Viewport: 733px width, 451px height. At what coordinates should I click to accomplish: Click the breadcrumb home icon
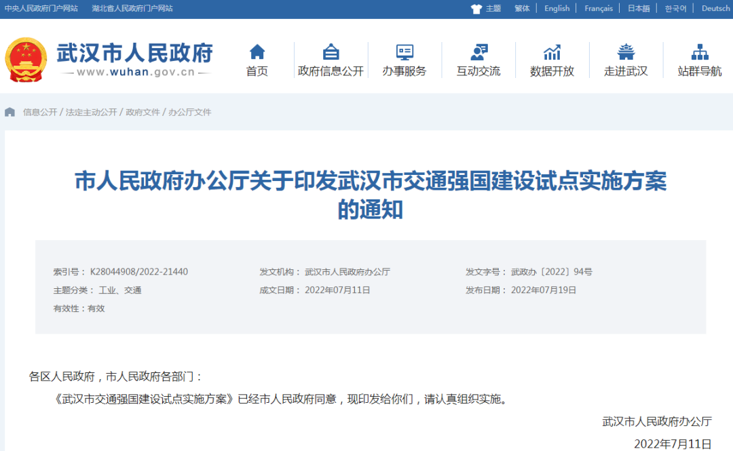point(10,112)
